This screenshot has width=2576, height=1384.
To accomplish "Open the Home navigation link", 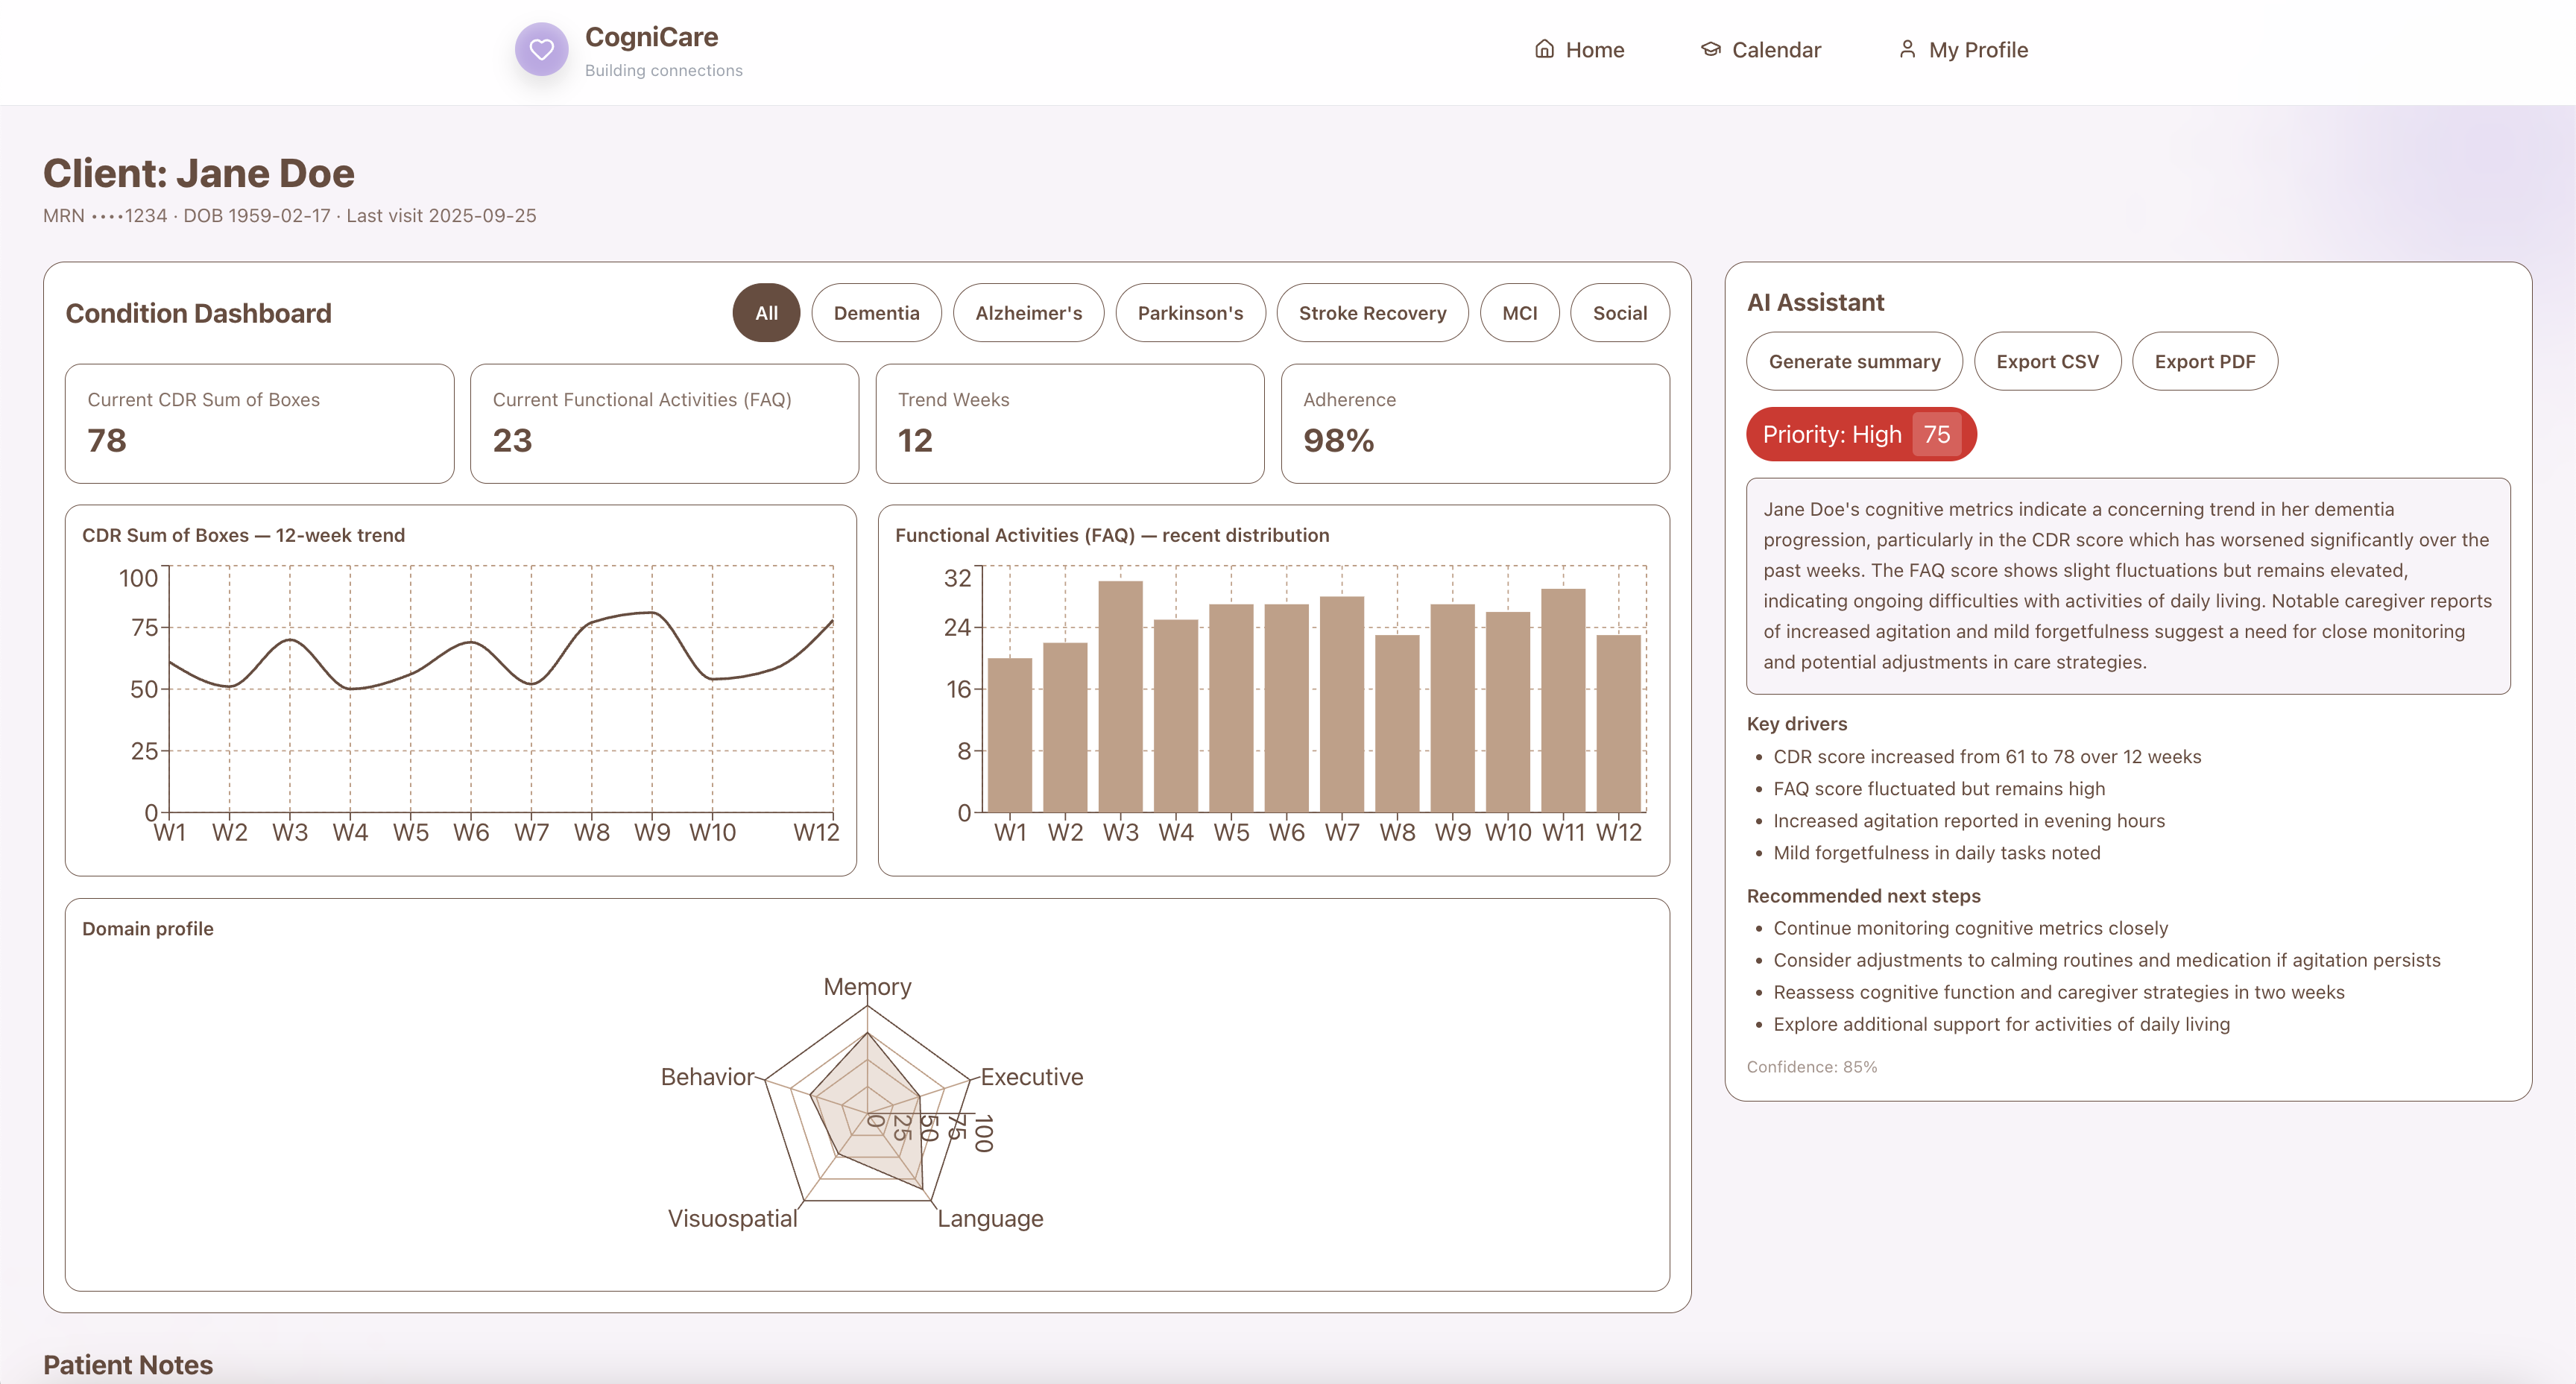I will pos(1594,50).
